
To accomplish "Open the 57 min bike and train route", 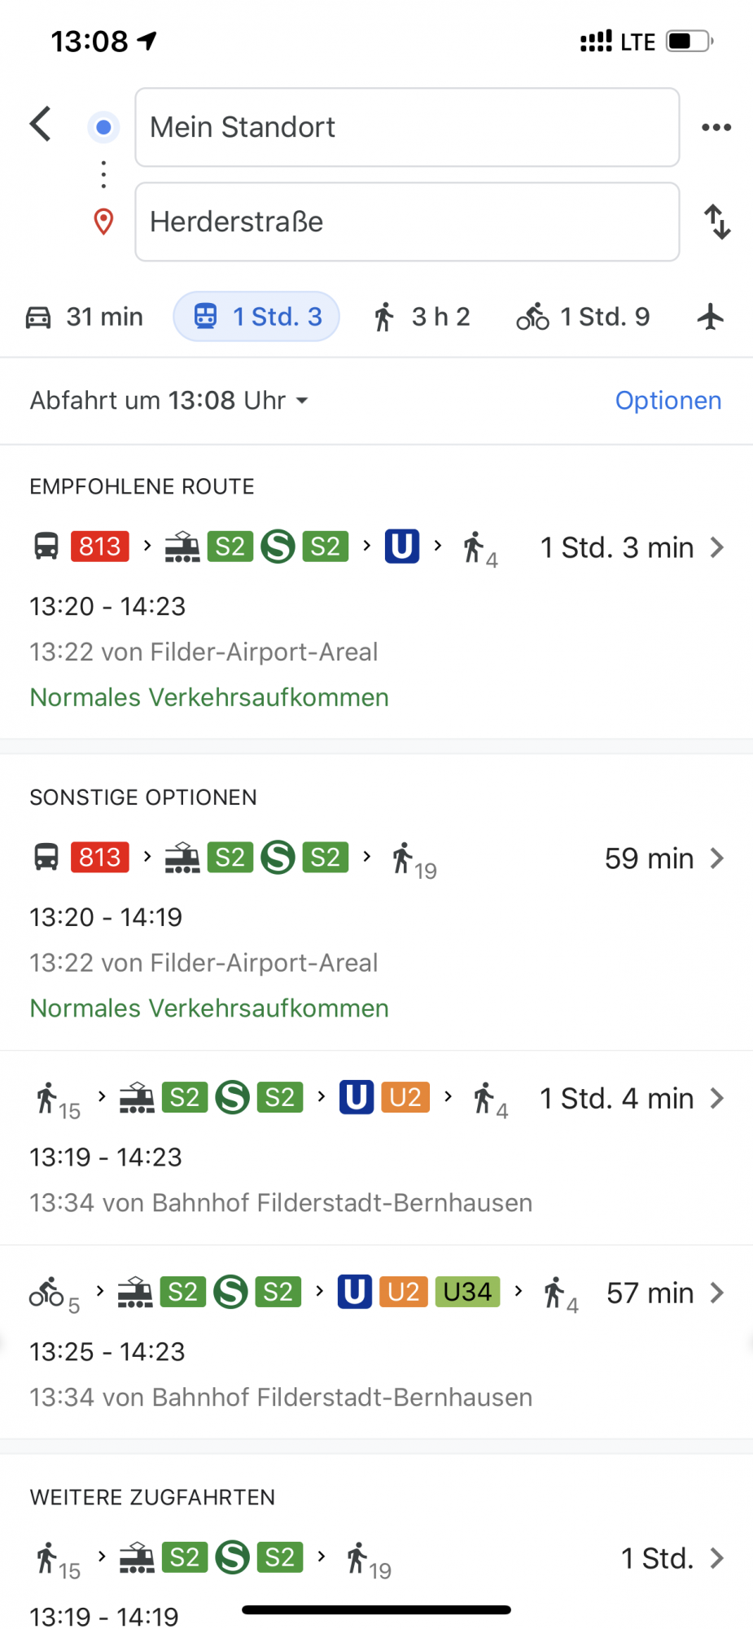I will pos(376,1341).
